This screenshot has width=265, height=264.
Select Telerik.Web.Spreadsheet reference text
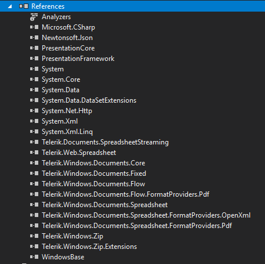79,153
